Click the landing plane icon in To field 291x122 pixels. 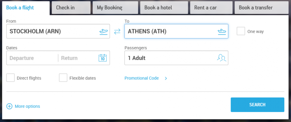tap(222, 32)
